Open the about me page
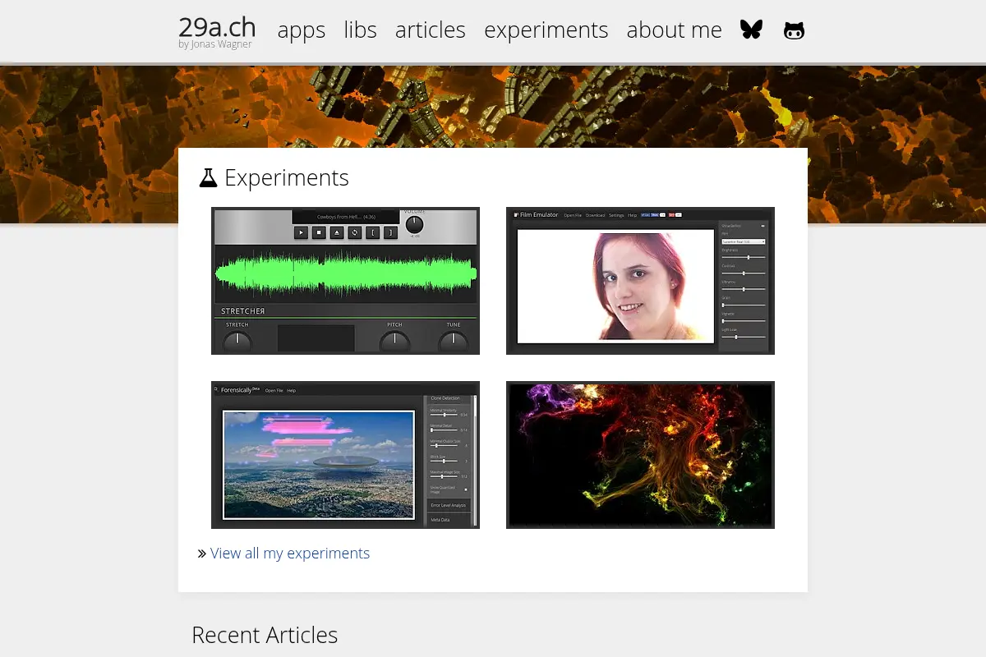The image size is (986, 657). [x=675, y=30]
